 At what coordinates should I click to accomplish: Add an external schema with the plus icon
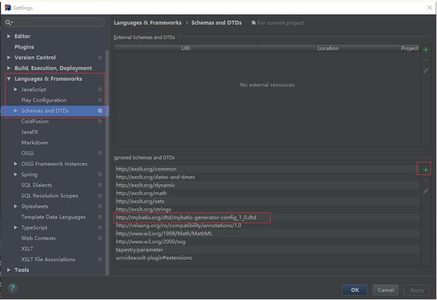click(425, 50)
